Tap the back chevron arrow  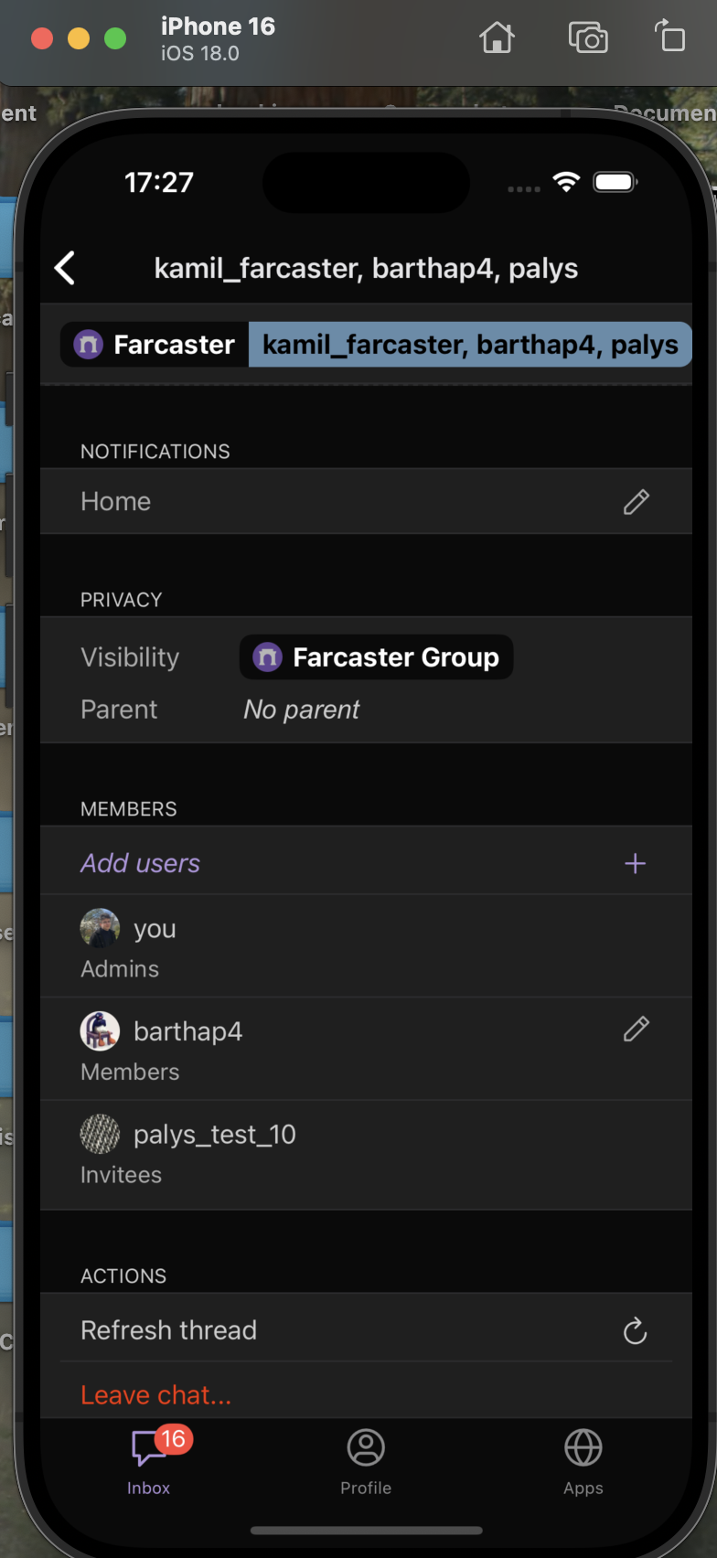point(65,268)
